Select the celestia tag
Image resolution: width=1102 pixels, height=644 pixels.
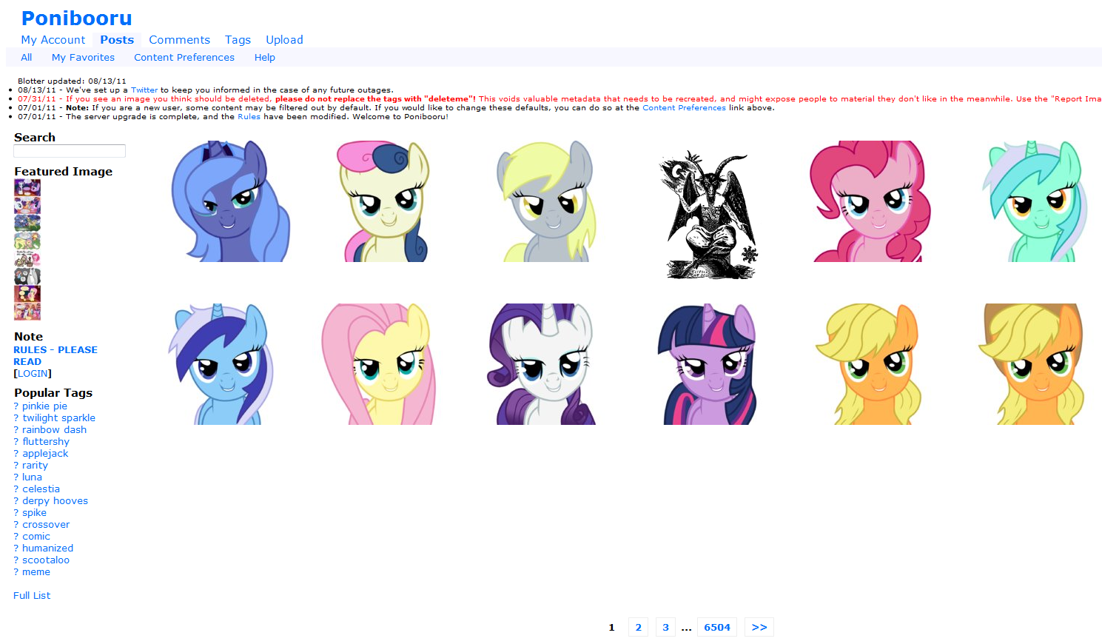point(41,489)
